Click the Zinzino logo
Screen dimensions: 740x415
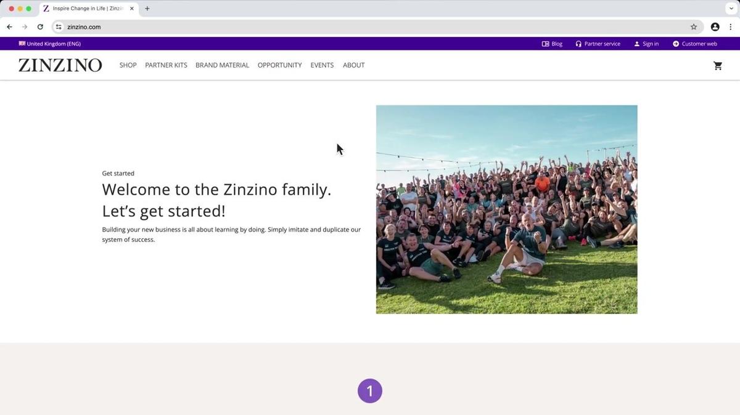60,65
